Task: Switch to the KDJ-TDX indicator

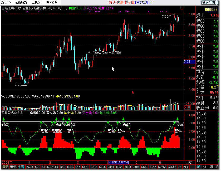Action: (52, 167)
